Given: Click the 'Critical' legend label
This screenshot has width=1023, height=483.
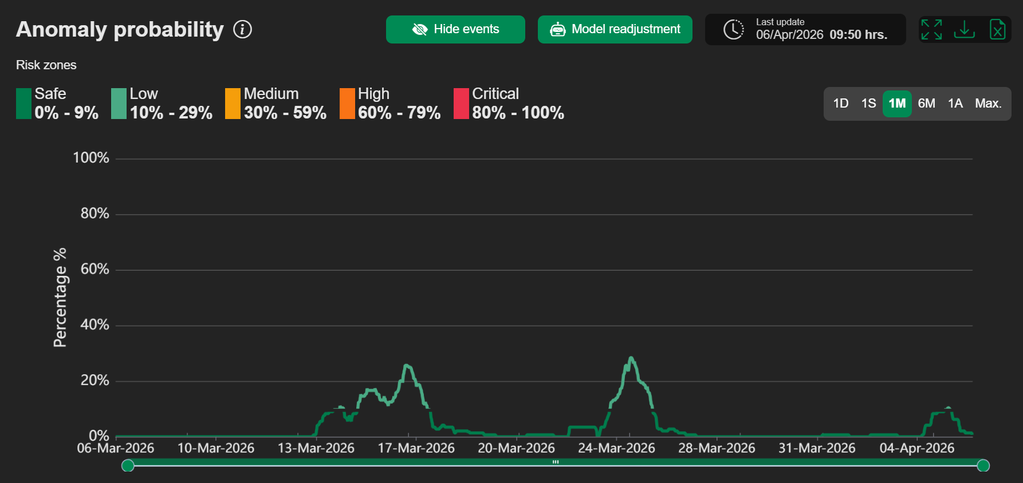Looking at the screenshot, I should click(495, 93).
